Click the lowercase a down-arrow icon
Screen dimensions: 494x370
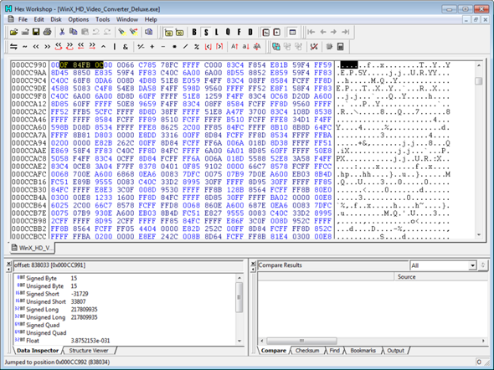245,47
